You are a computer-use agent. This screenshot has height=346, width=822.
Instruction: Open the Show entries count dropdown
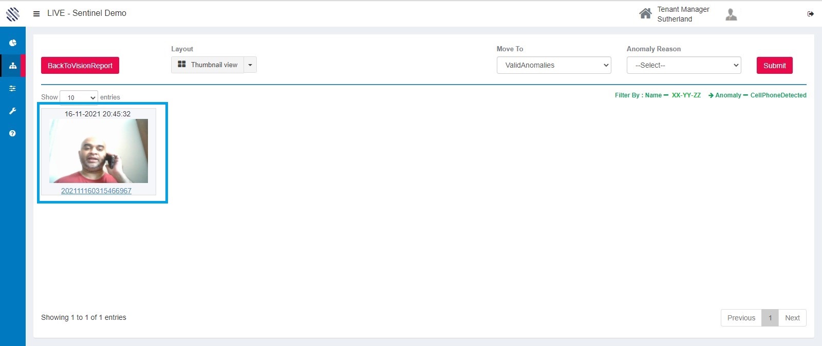79,97
